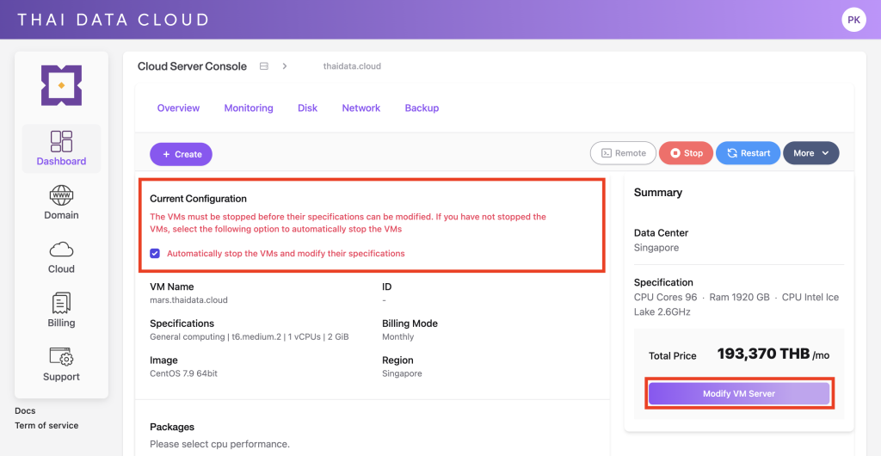This screenshot has width=881, height=456.
Task: Click the Create button
Action: pos(181,154)
